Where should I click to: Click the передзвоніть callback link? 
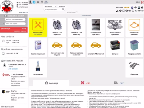pyautogui.click(x=23, y=6)
